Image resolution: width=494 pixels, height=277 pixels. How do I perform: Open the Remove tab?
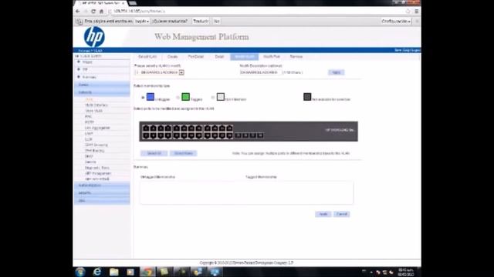[x=296, y=57]
